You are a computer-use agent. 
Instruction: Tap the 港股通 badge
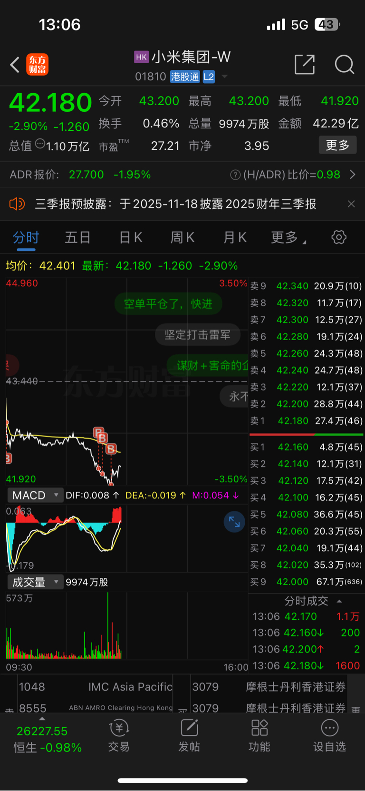185,77
